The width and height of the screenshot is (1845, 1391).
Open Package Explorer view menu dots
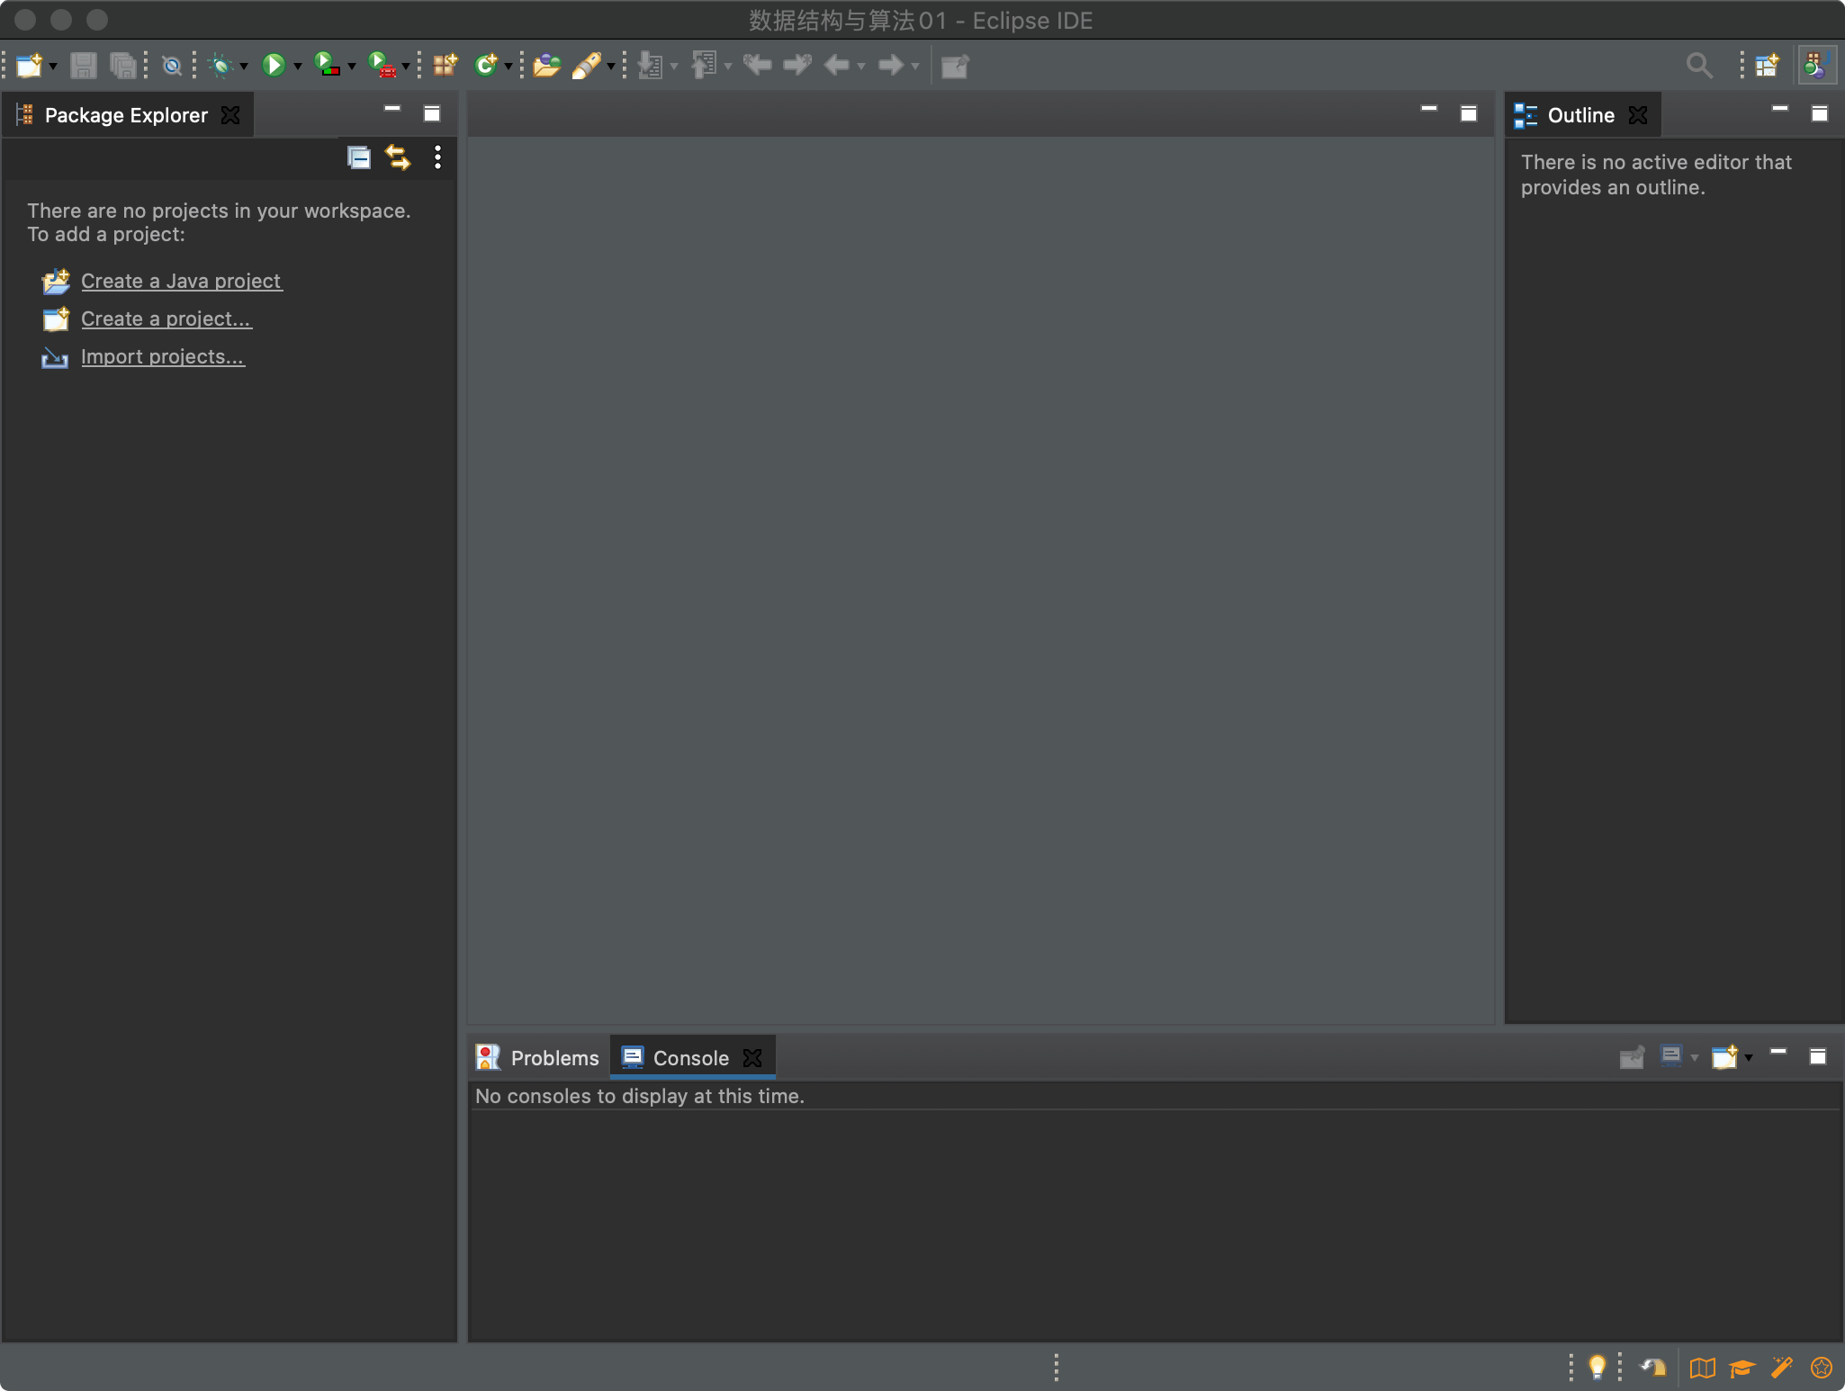coord(437,157)
